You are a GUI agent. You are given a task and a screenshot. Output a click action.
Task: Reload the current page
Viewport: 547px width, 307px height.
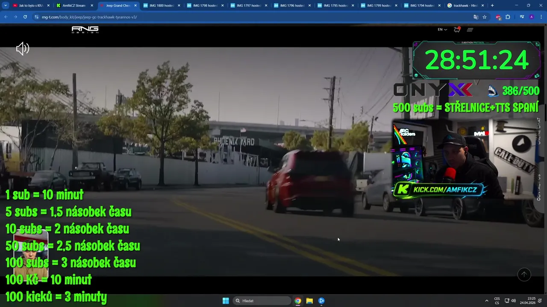25,17
